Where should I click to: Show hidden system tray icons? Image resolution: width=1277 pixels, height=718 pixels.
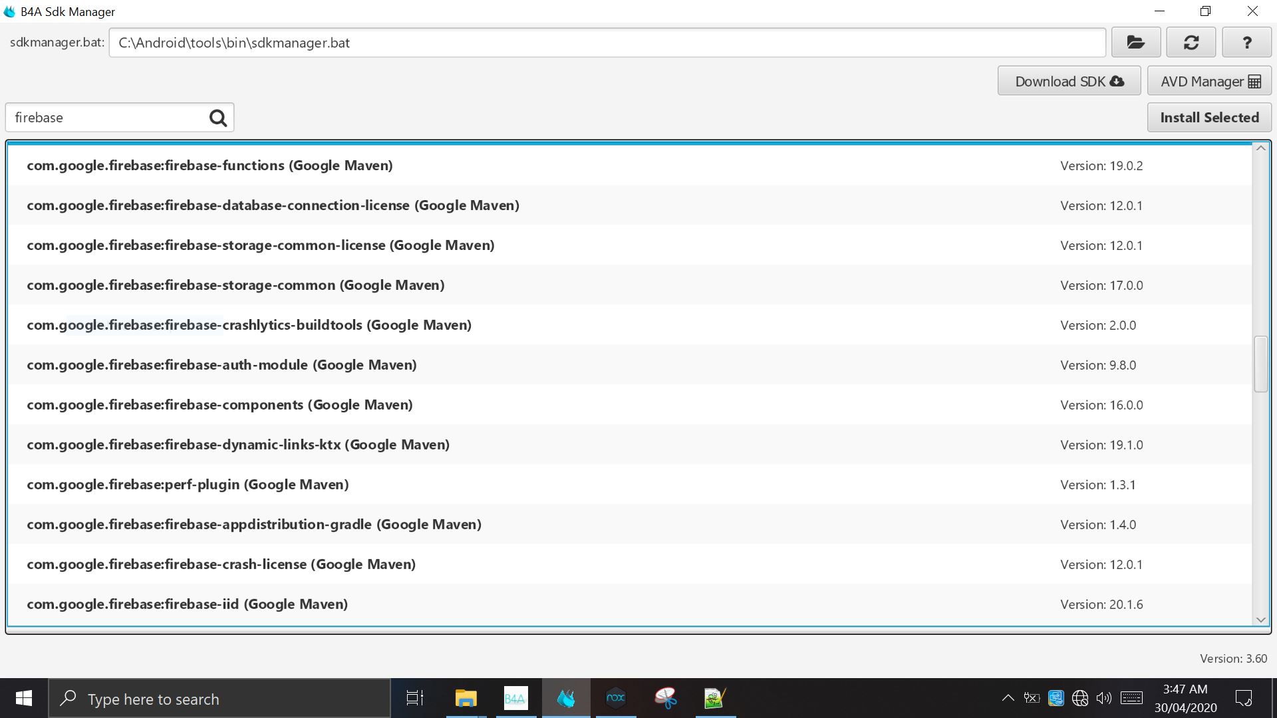pyautogui.click(x=1008, y=698)
